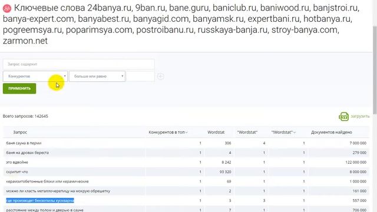Click the documents count '279 000'
This screenshot has width=377, height=212.
[359, 153]
